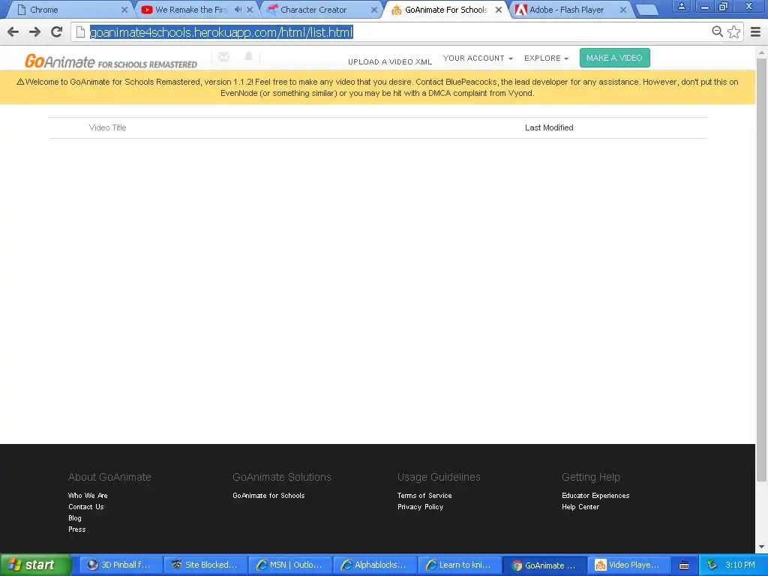This screenshot has height=576, width=768.
Task: Select the GoAnimate Chrome taskbar button
Action: [x=544, y=565]
